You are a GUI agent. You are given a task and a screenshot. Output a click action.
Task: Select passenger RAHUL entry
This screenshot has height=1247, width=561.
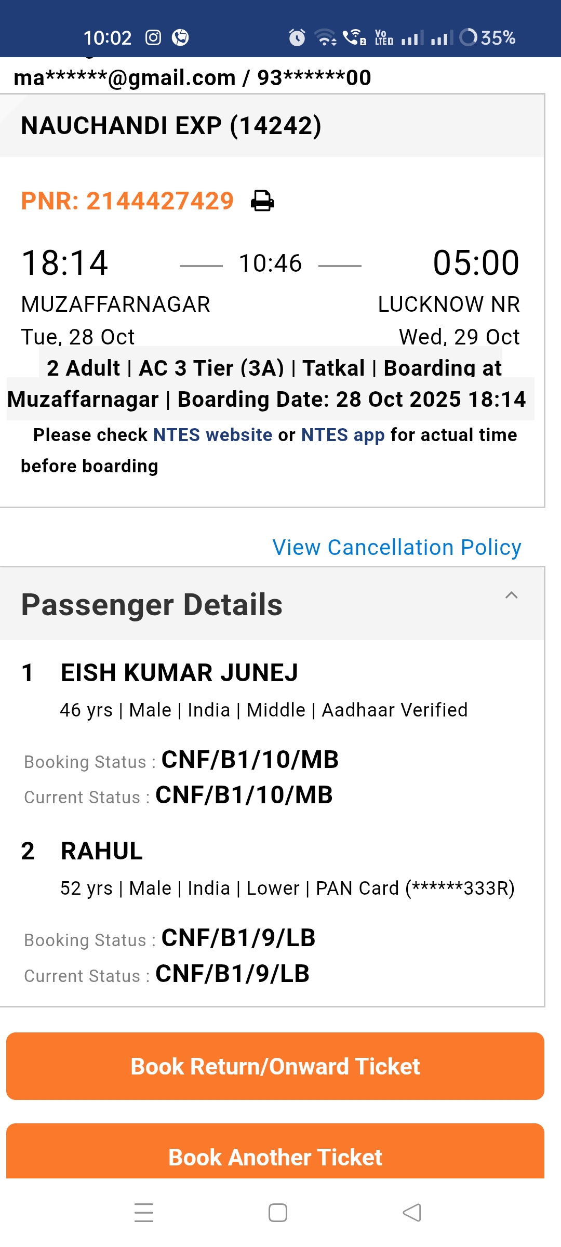(x=102, y=851)
